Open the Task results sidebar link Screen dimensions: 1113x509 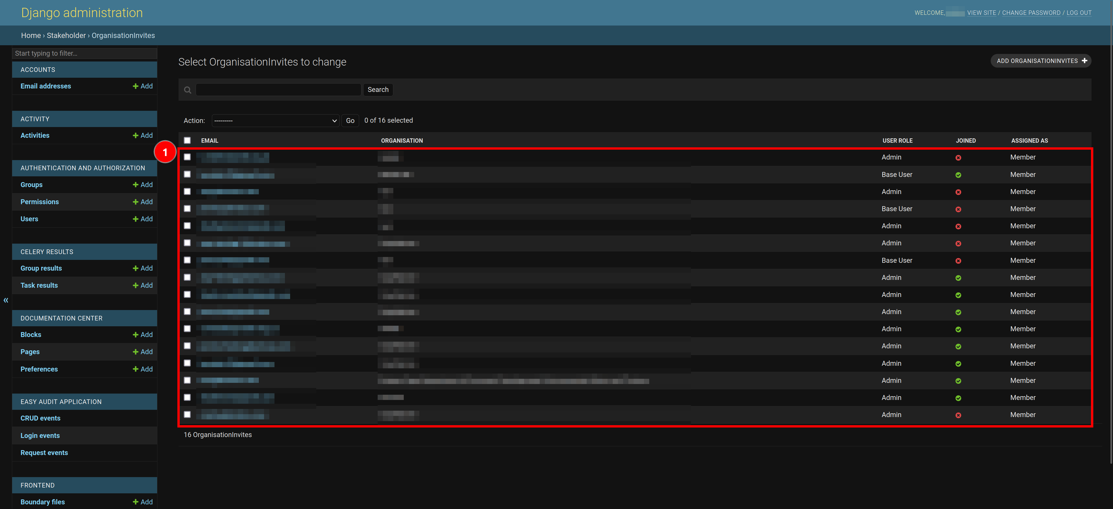point(39,285)
